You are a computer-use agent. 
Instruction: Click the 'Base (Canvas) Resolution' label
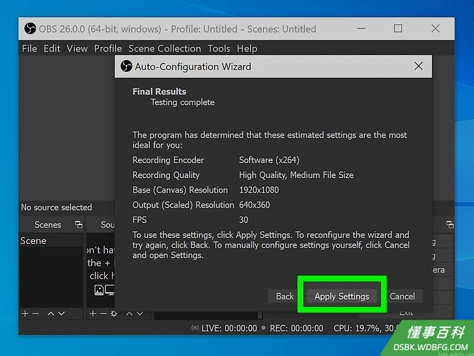point(180,190)
